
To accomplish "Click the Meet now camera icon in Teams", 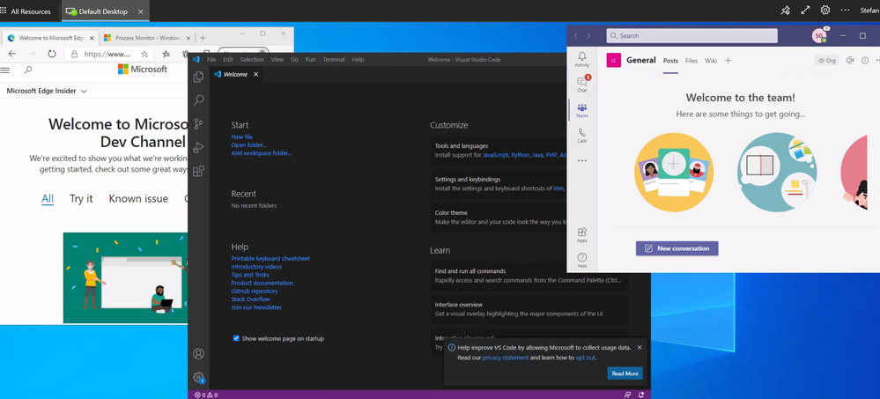I will 850,60.
